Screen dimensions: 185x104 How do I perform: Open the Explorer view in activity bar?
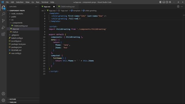pos(3,8)
